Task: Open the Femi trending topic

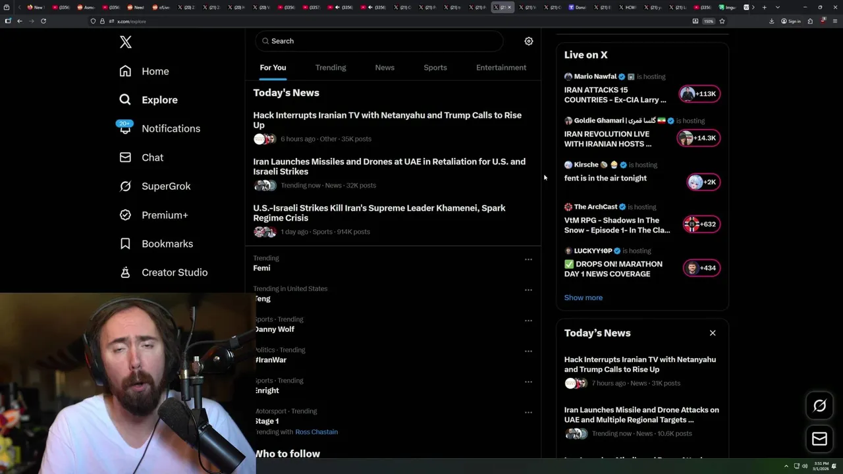Action: click(x=261, y=268)
